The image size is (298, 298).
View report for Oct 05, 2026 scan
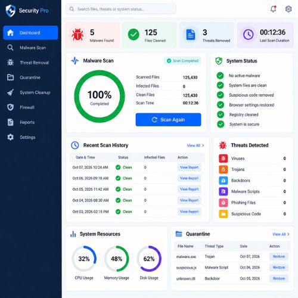189,189
